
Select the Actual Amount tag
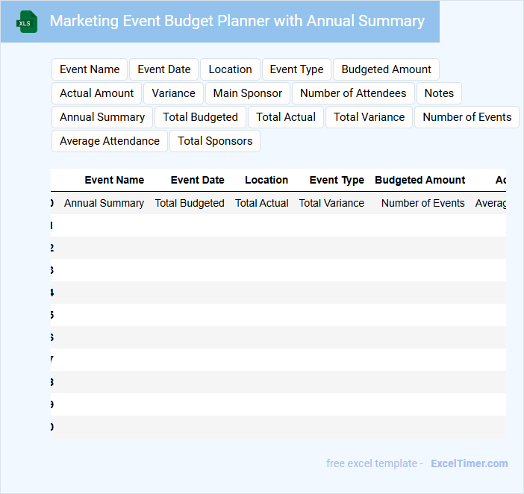point(97,93)
